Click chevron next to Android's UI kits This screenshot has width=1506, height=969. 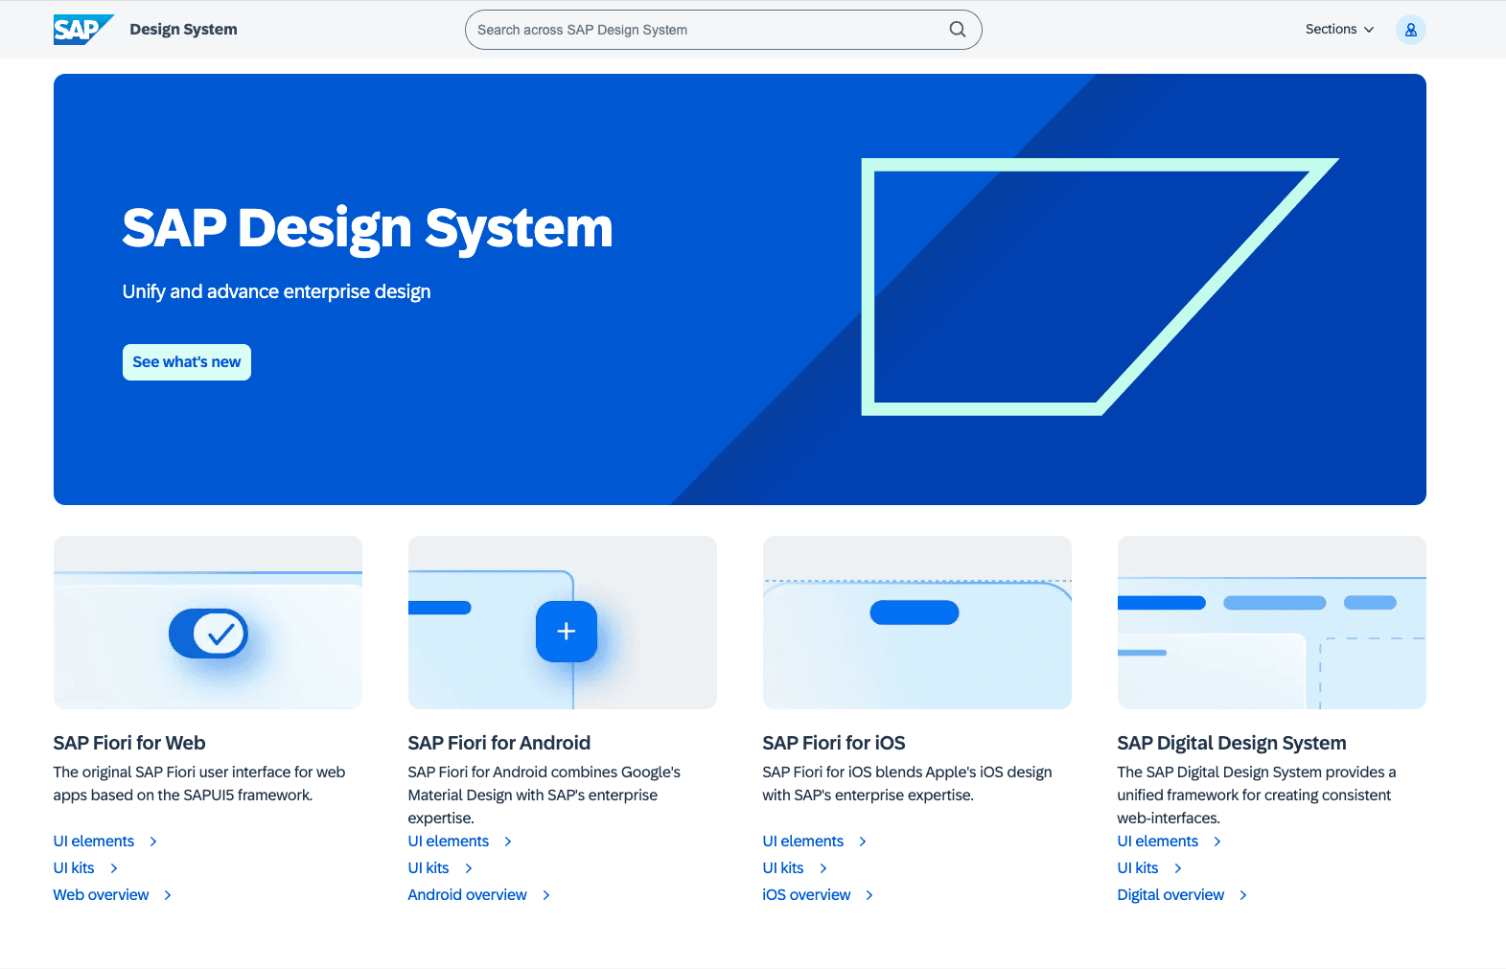[469, 868]
